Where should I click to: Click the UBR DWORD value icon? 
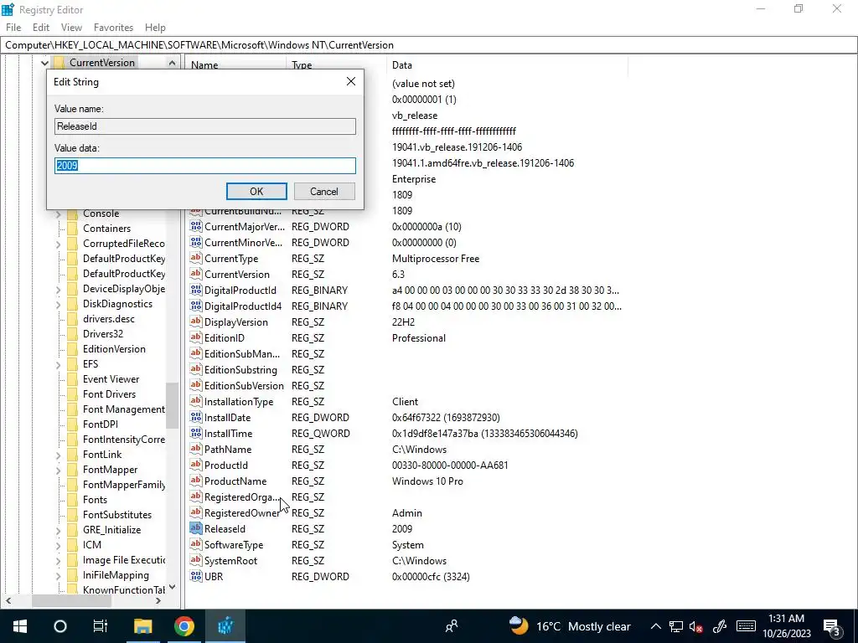pos(195,576)
